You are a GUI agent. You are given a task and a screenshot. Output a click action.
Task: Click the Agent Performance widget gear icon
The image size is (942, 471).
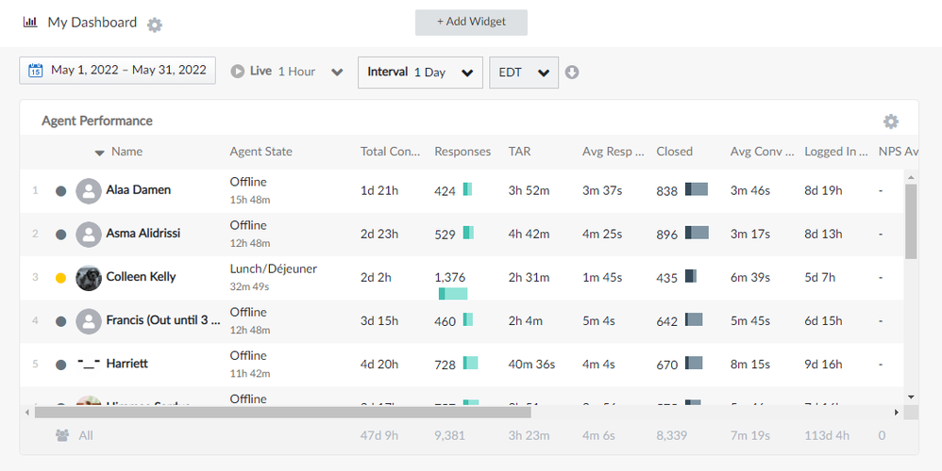(890, 122)
